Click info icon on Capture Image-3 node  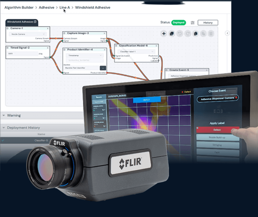(64, 33)
